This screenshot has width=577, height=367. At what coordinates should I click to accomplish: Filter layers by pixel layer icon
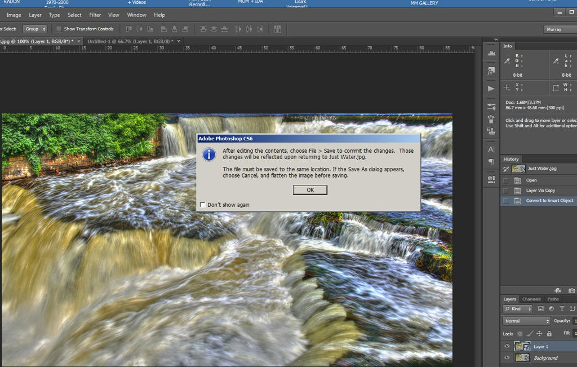pos(541,309)
